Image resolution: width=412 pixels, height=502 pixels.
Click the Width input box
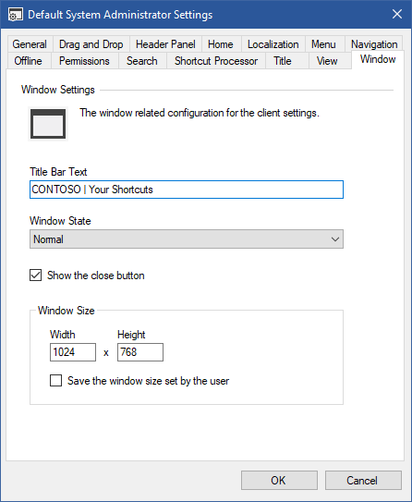coord(73,352)
